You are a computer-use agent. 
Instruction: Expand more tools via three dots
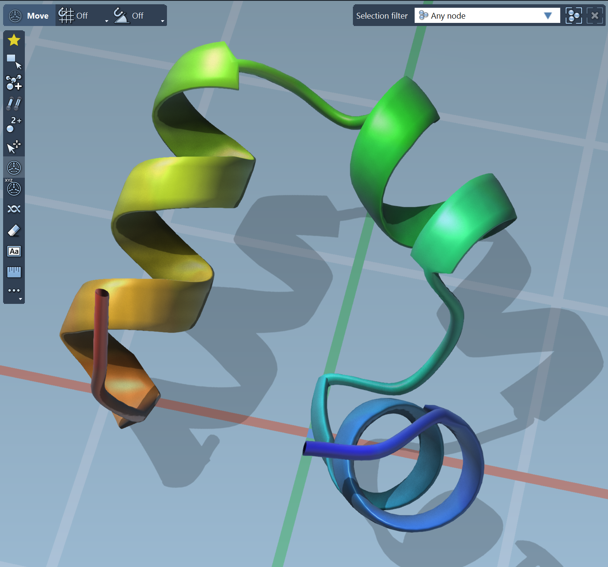[x=14, y=291]
